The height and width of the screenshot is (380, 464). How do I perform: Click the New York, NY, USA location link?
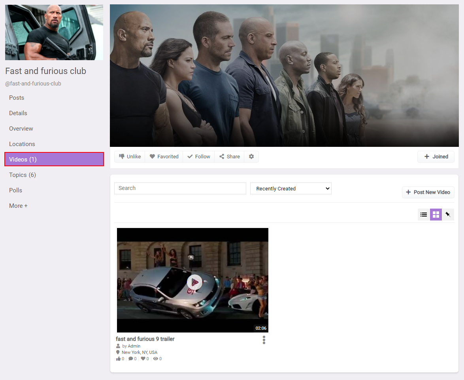[x=140, y=352]
